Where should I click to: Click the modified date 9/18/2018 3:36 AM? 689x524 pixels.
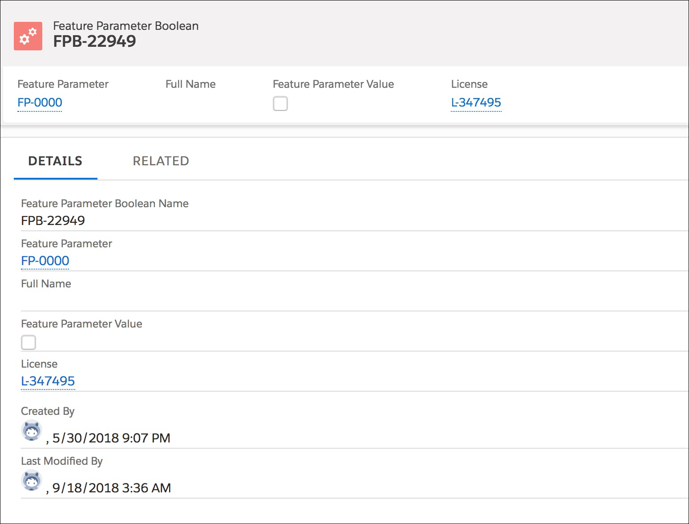click(112, 488)
